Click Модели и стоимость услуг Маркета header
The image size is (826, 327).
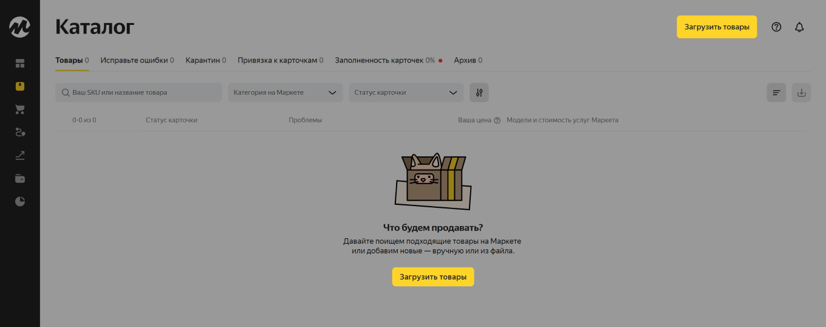pyautogui.click(x=562, y=120)
